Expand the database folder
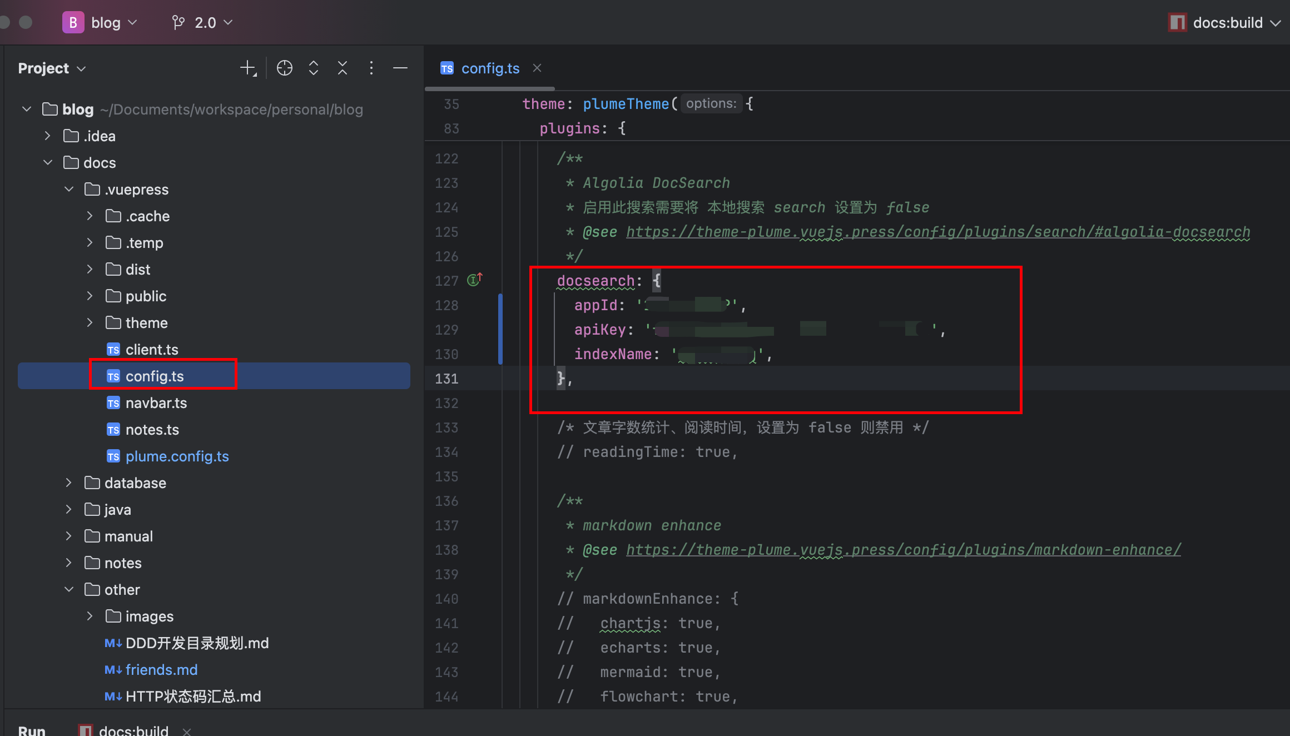Image resolution: width=1290 pixels, height=736 pixels. click(69, 483)
